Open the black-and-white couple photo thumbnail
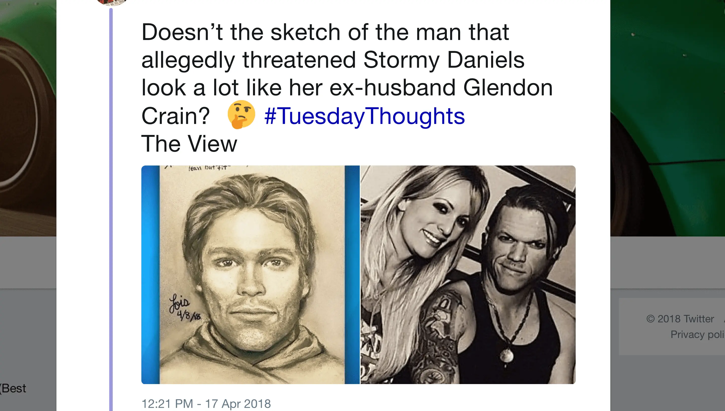Screen dimensions: 725x411 click(x=468, y=274)
